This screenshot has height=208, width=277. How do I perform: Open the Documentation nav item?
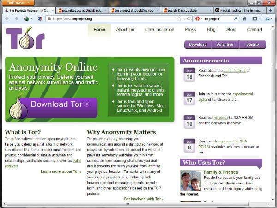[160, 30]
